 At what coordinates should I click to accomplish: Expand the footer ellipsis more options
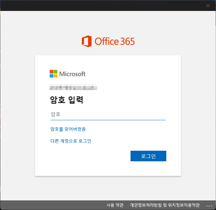209,206
